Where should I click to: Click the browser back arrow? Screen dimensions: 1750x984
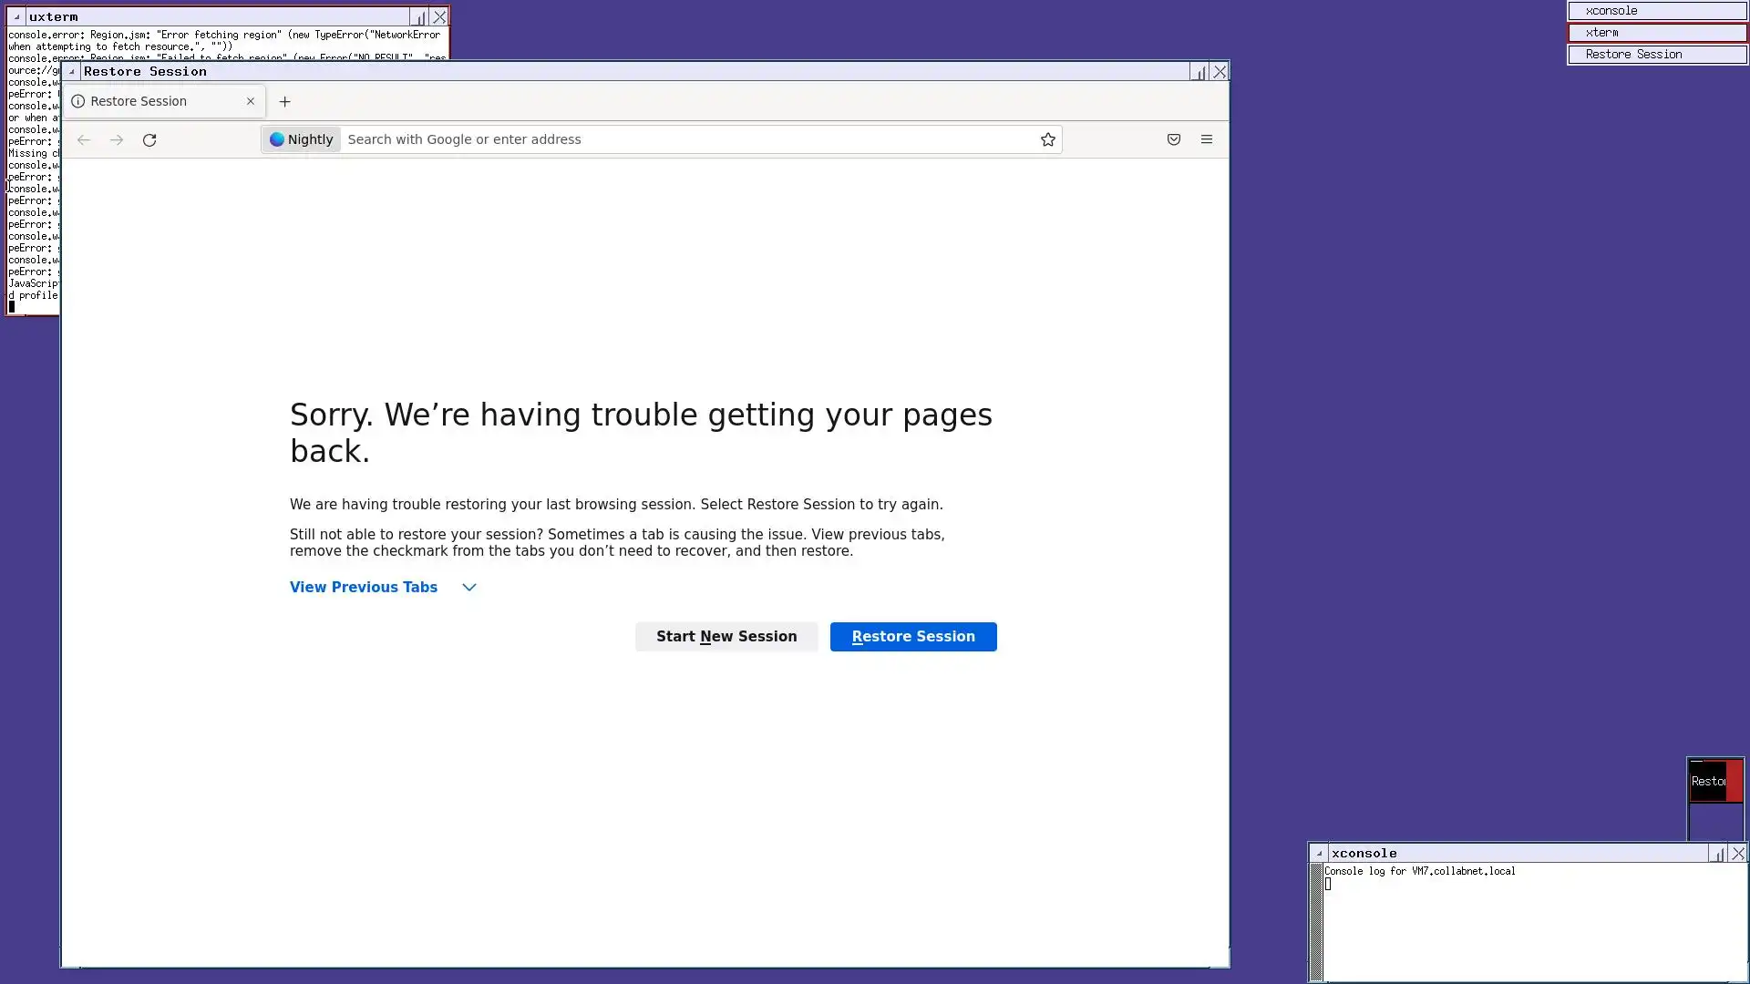click(x=84, y=139)
